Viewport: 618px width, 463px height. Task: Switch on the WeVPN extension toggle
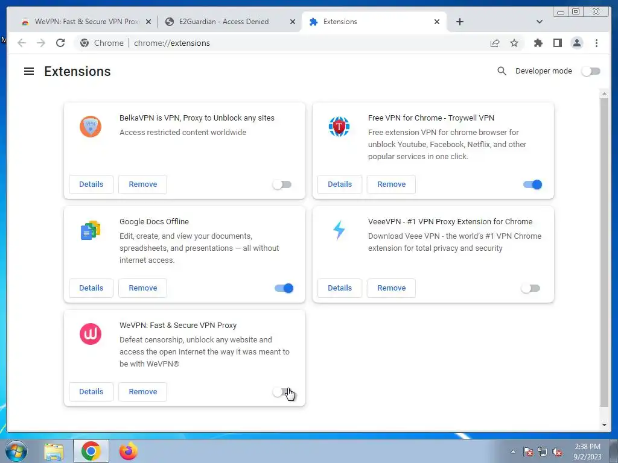(x=282, y=392)
